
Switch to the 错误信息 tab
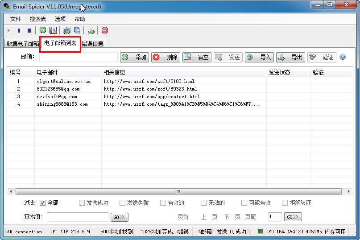point(92,44)
